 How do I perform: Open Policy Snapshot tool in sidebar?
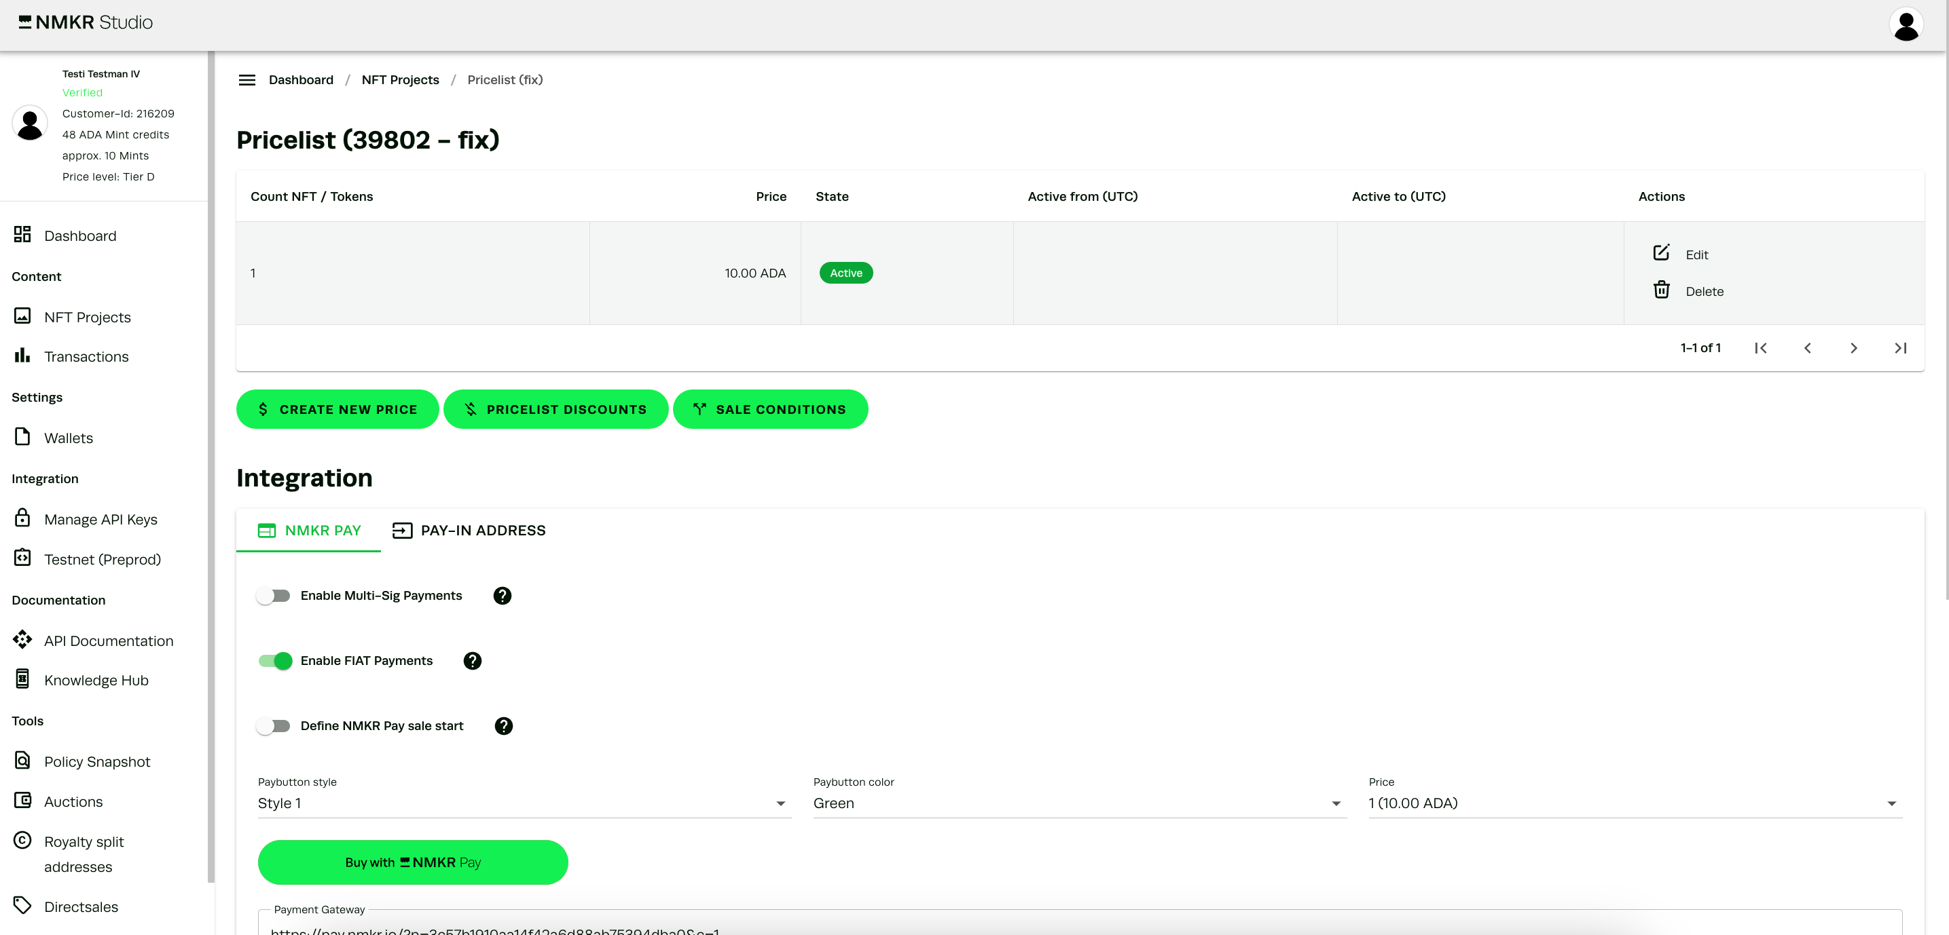coord(97,762)
